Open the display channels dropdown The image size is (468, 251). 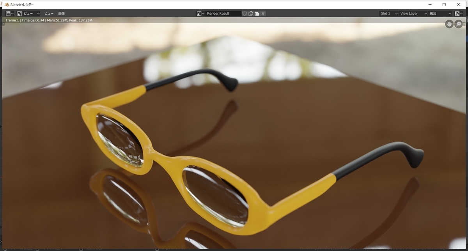tap(459, 13)
